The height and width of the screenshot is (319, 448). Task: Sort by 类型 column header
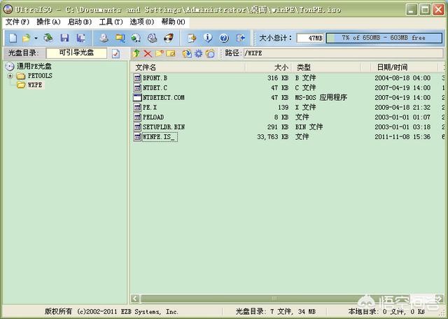[327, 68]
